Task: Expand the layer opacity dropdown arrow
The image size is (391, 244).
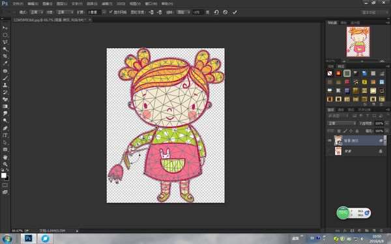Action: [x=386, y=123]
